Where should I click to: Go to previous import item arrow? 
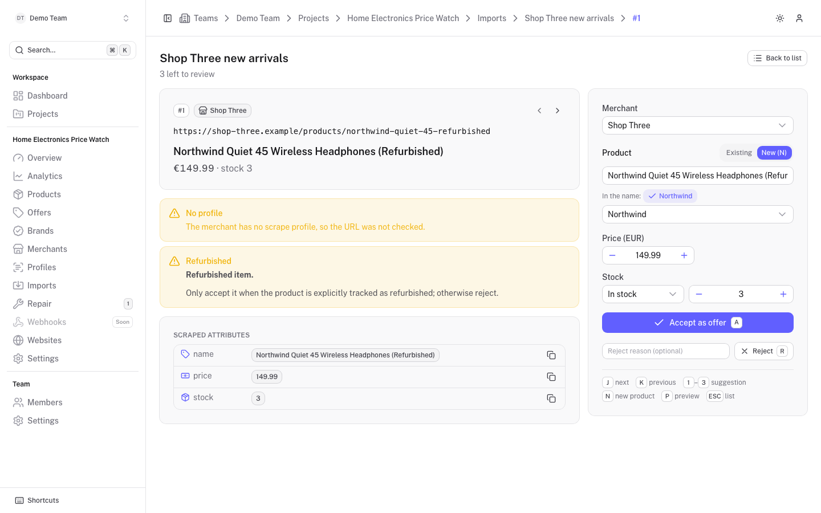tap(539, 111)
